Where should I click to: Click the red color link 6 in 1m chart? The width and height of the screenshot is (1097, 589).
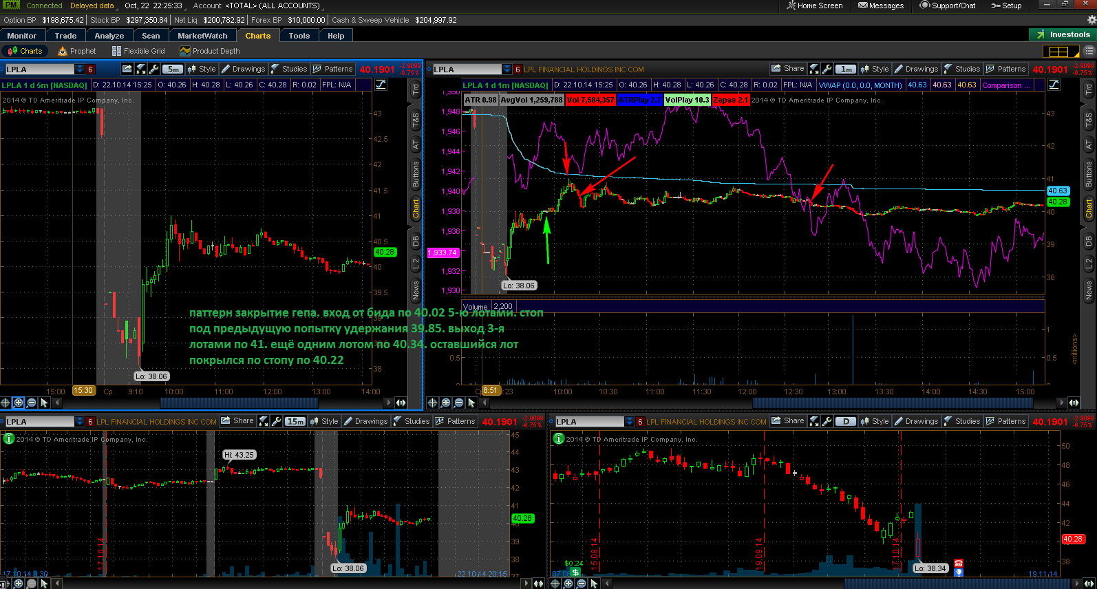click(x=518, y=69)
